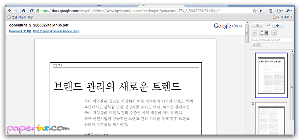Click the green https padlock icon
Image resolution: width=300 pixels, height=140 pixels.
37,11
